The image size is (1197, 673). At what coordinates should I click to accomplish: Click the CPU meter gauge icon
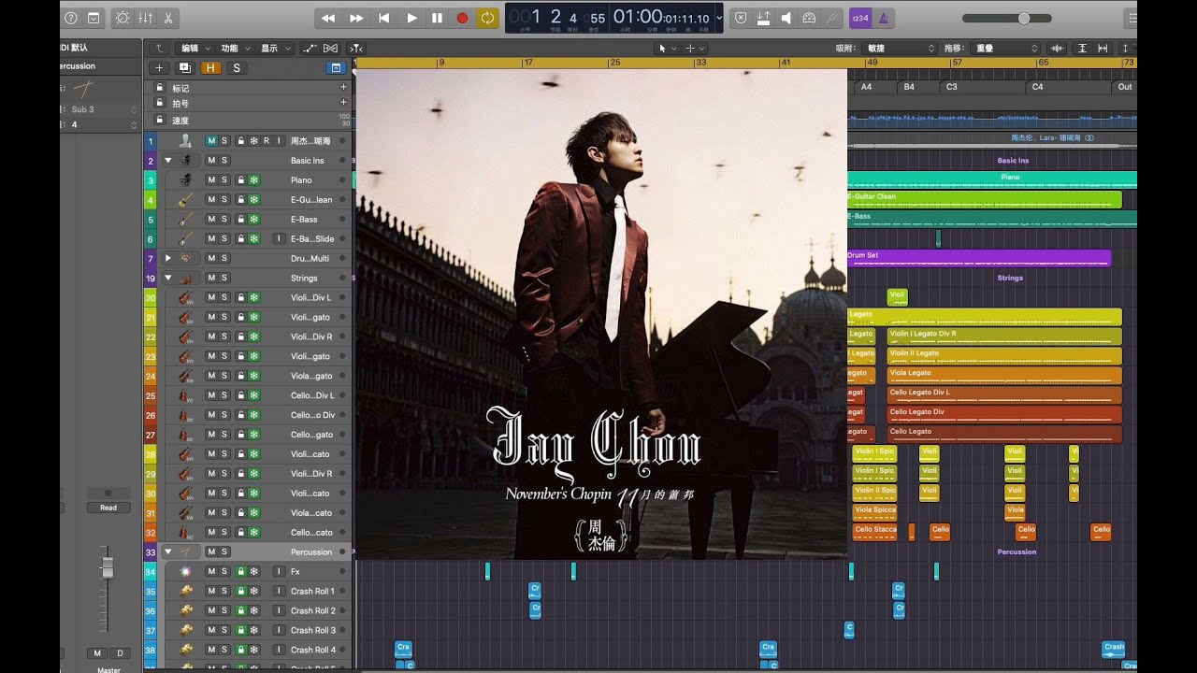point(809,18)
